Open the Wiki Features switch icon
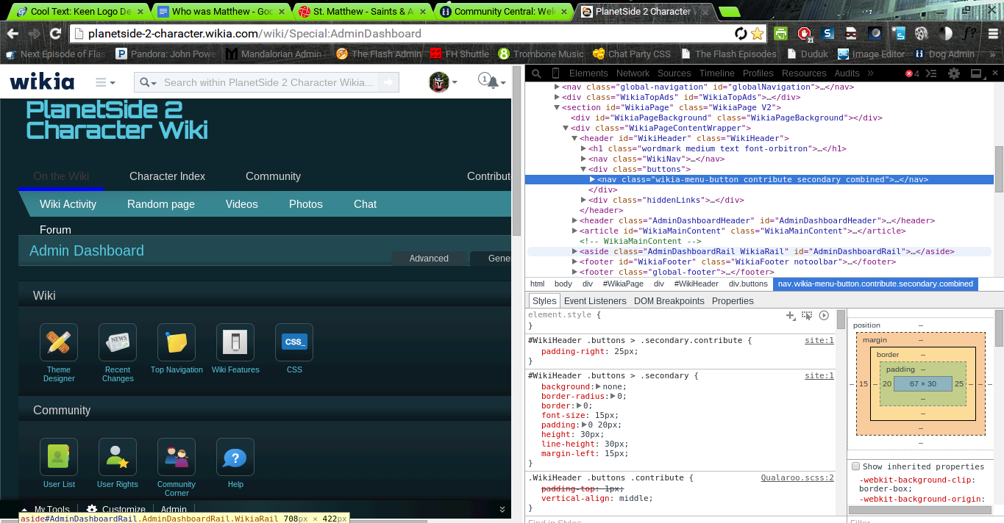 coord(235,342)
